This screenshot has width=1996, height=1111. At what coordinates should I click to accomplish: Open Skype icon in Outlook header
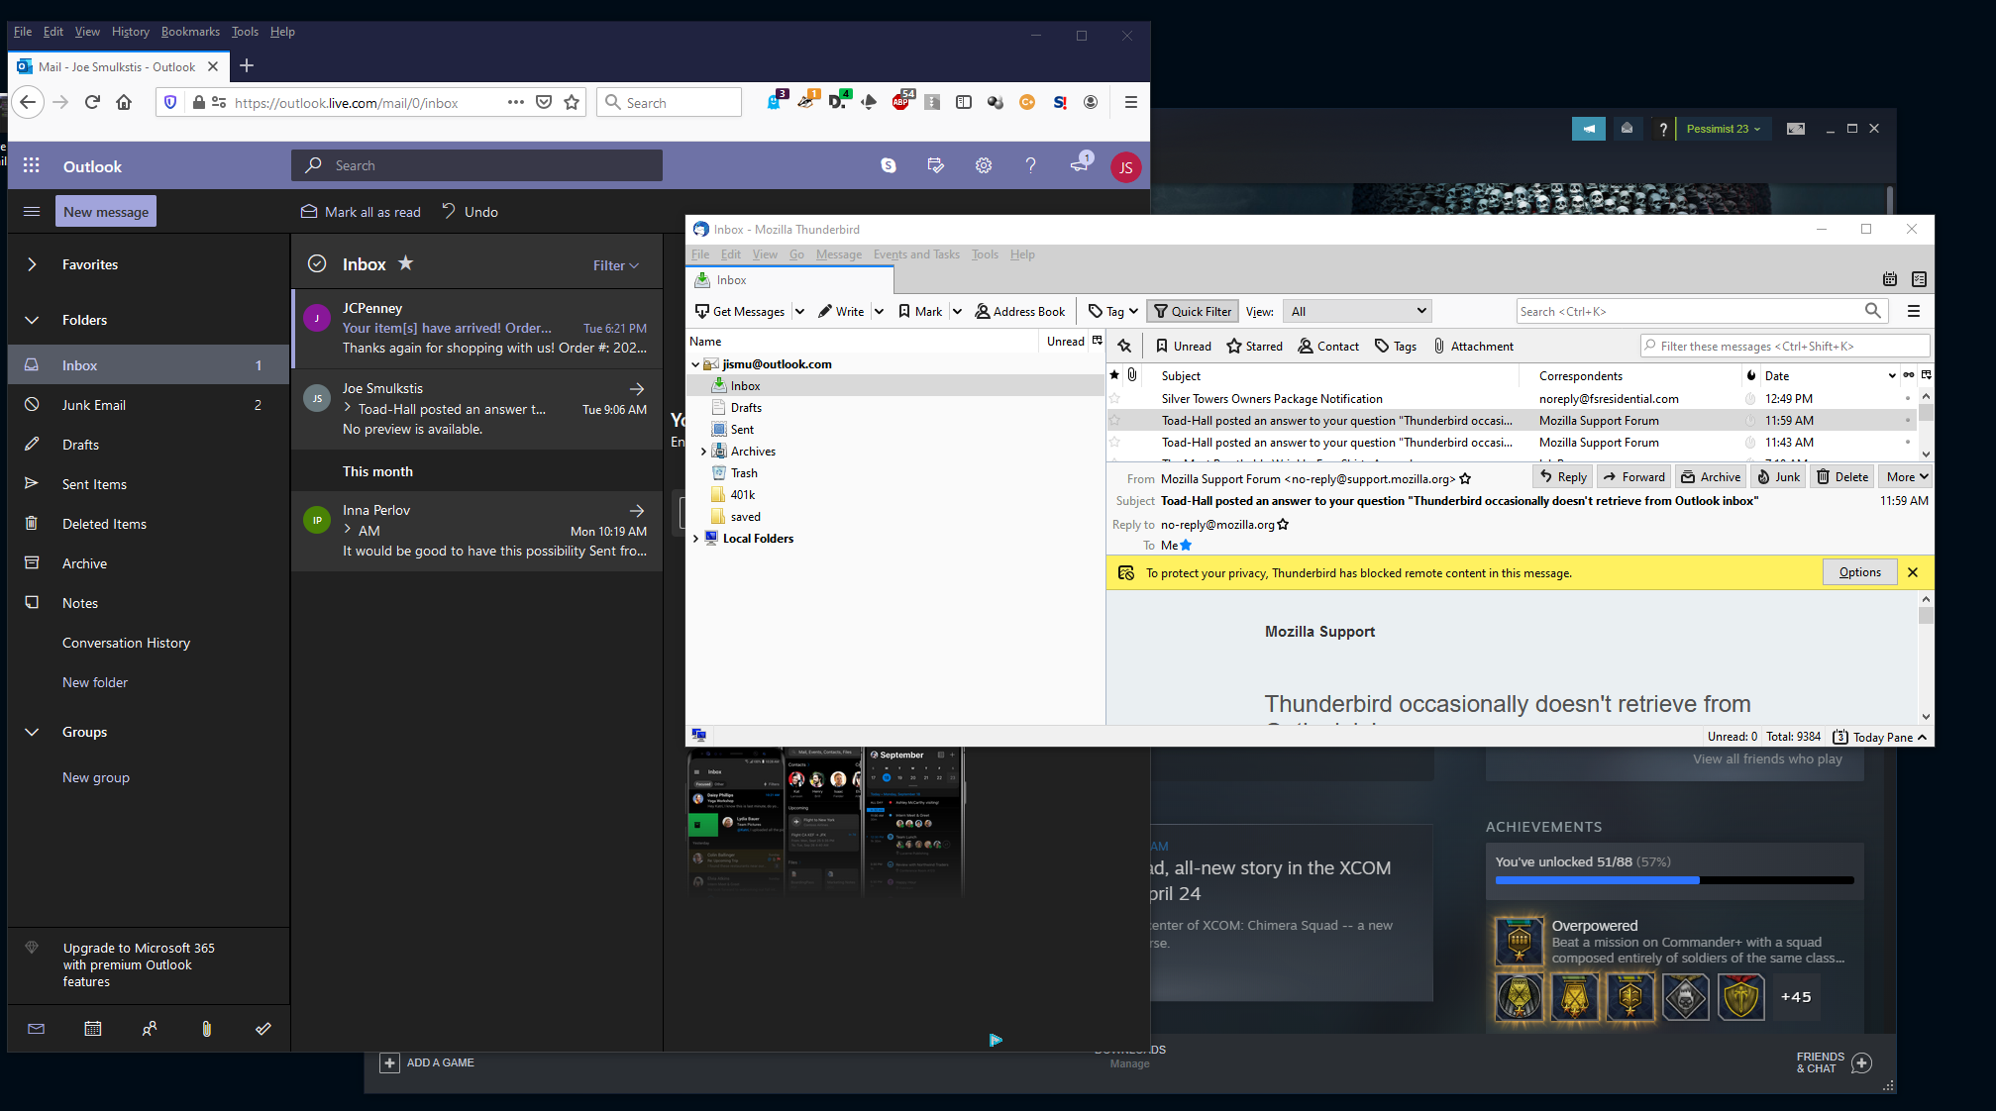(x=889, y=166)
